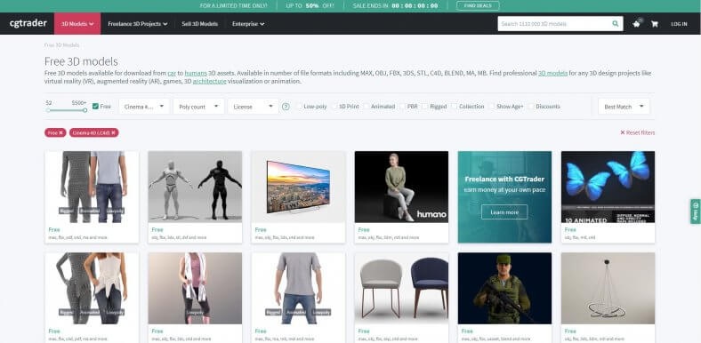Follow the 'architecture' link in description
The height and width of the screenshot is (343, 701).
210,81
